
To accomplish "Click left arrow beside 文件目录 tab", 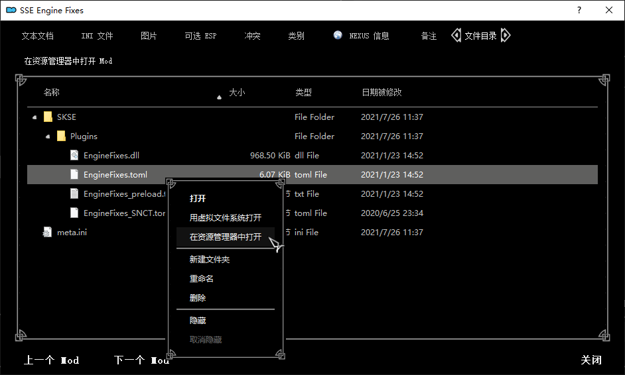I will tap(456, 35).
